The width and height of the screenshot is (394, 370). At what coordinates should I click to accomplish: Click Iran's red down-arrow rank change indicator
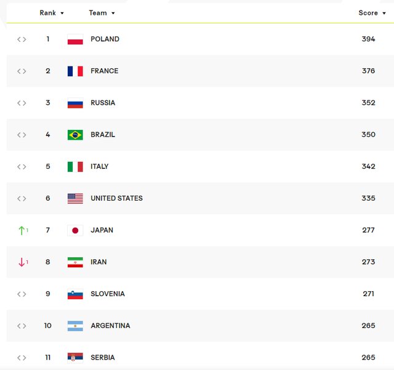[23, 262]
